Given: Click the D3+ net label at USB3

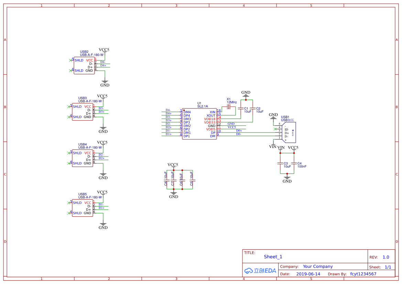Looking at the screenshot, I should (x=101, y=112).
